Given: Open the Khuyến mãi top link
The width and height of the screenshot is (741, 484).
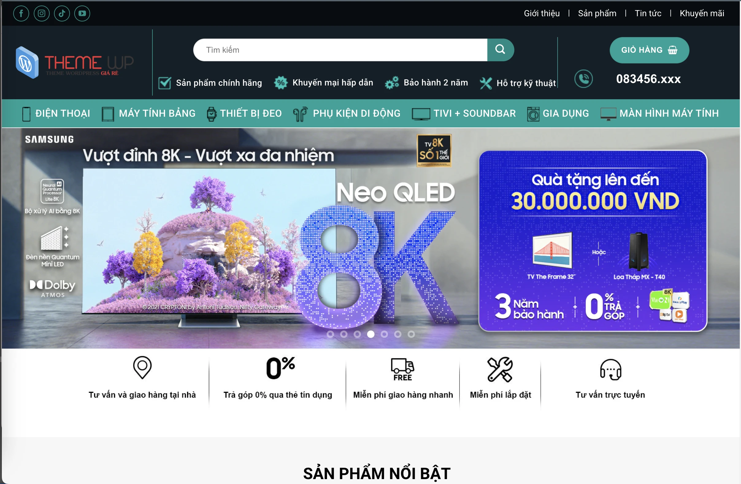Looking at the screenshot, I should pos(702,13).
